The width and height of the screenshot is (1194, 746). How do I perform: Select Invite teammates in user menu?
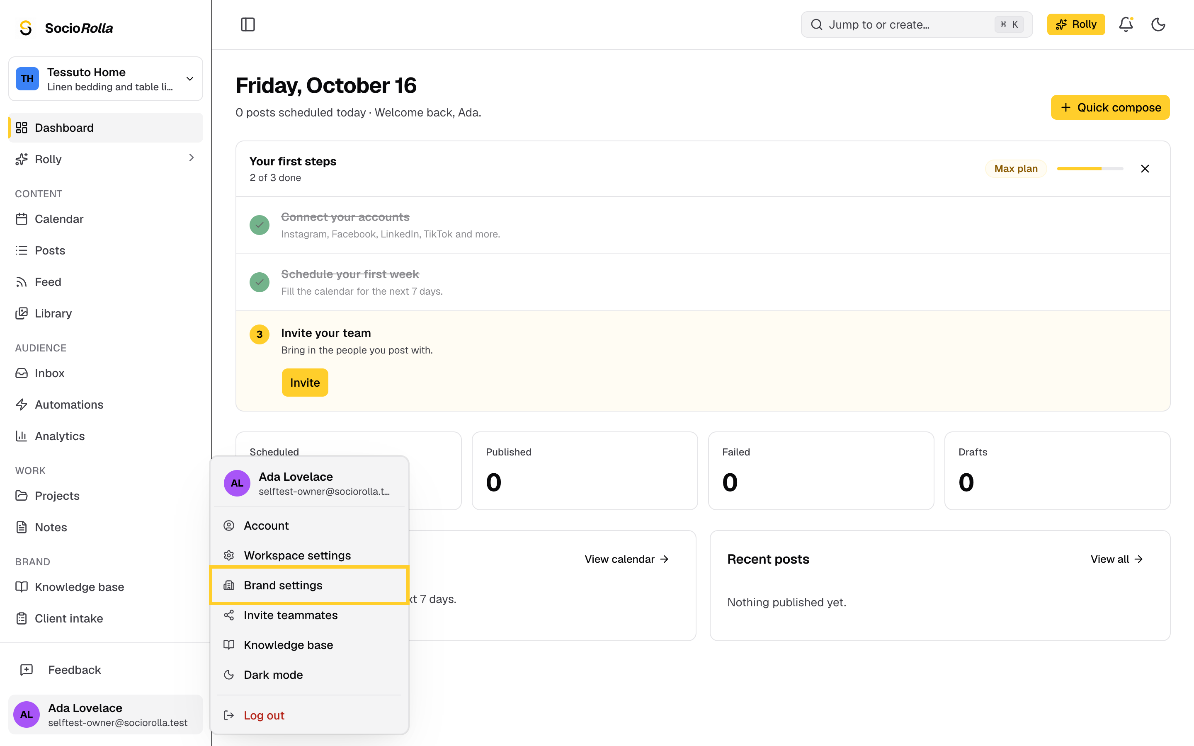pos(309,615)
